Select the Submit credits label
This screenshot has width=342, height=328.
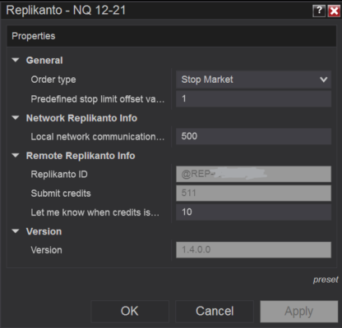tap(61, 194)
